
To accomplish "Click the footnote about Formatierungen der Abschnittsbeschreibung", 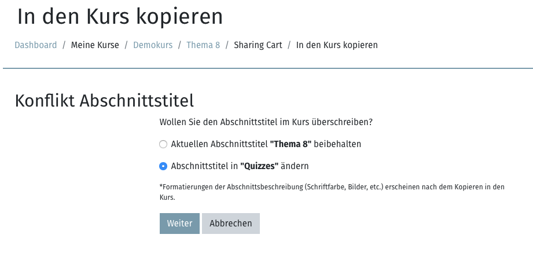I will [x=332, y=192].
